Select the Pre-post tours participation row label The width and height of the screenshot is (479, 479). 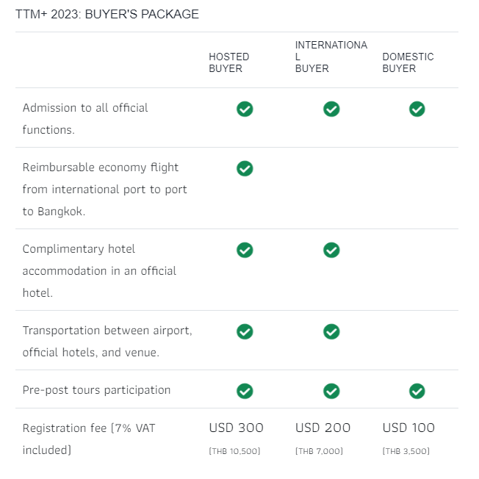(96, 390)
